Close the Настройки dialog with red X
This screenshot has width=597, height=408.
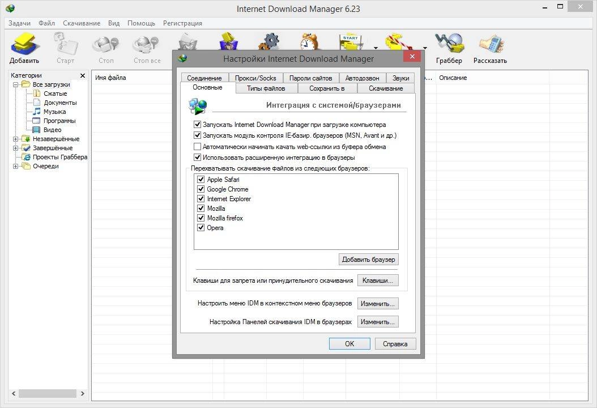[x=412, y=56]
